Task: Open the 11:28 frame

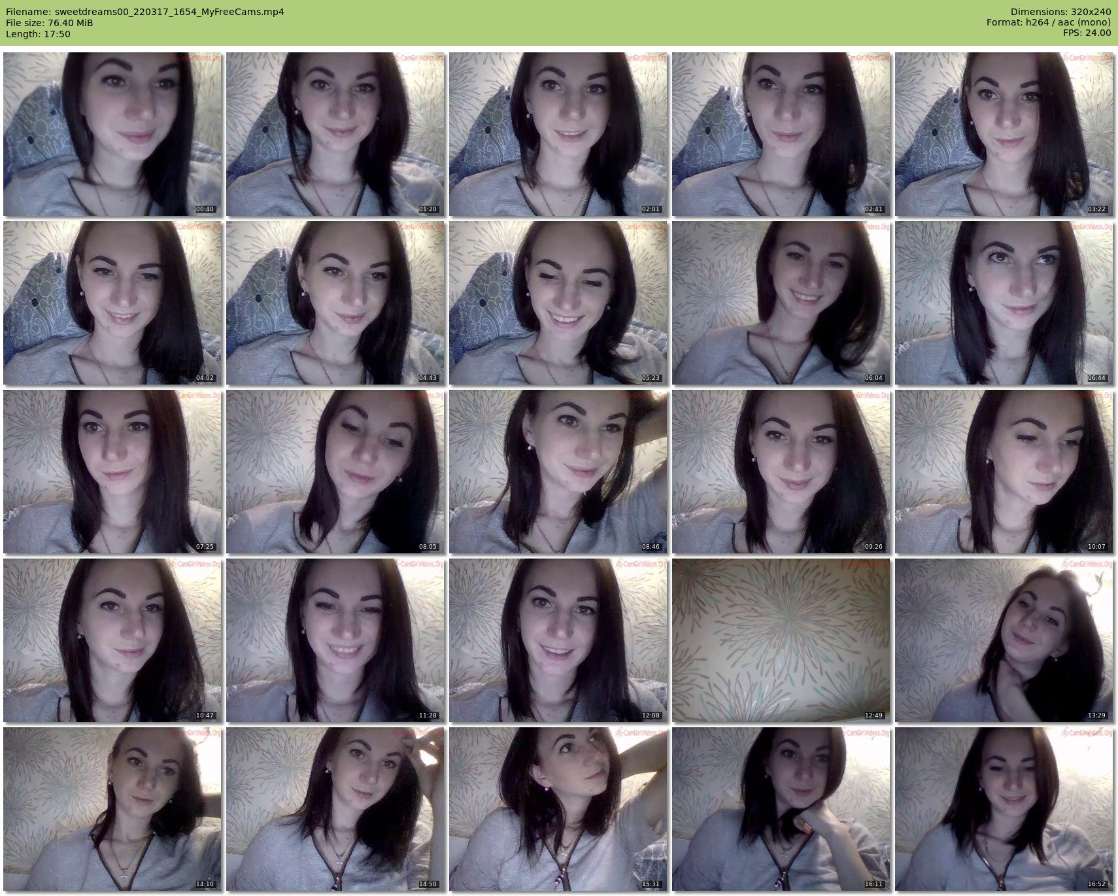Action: tap(335, 640)
